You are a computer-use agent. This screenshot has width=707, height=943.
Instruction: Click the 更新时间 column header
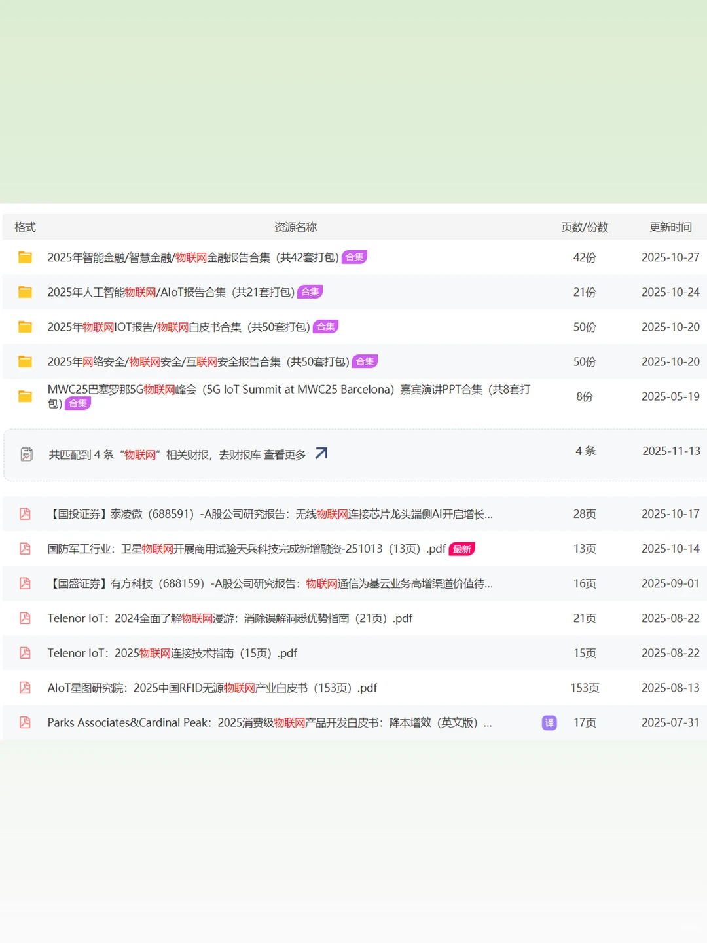coord(670,227)
